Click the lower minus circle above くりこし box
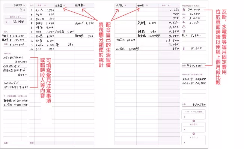The image size is (244, 149). tap(194, 134)
